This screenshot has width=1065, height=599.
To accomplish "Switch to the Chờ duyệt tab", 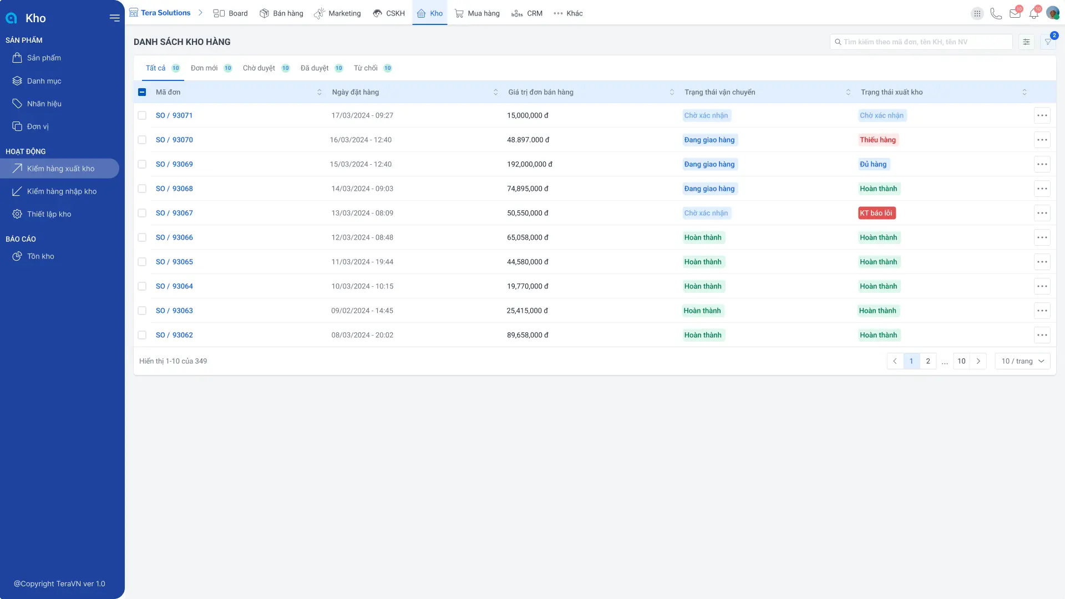I will (x=266, y=68).
